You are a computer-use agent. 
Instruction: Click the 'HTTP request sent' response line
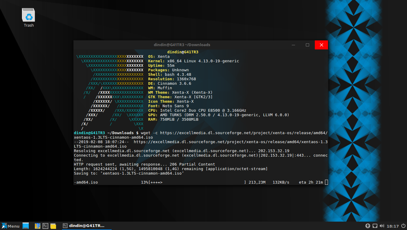145,164
